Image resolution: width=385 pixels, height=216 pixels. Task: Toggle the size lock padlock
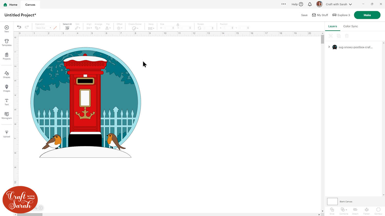[178, 25]
